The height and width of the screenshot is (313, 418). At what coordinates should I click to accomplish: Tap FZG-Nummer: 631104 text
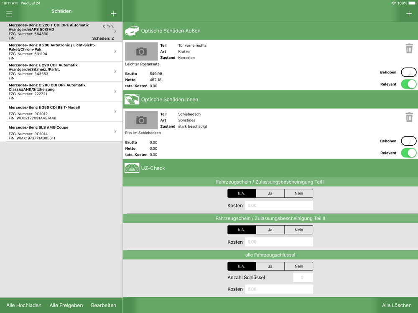(x=28, y=54)
